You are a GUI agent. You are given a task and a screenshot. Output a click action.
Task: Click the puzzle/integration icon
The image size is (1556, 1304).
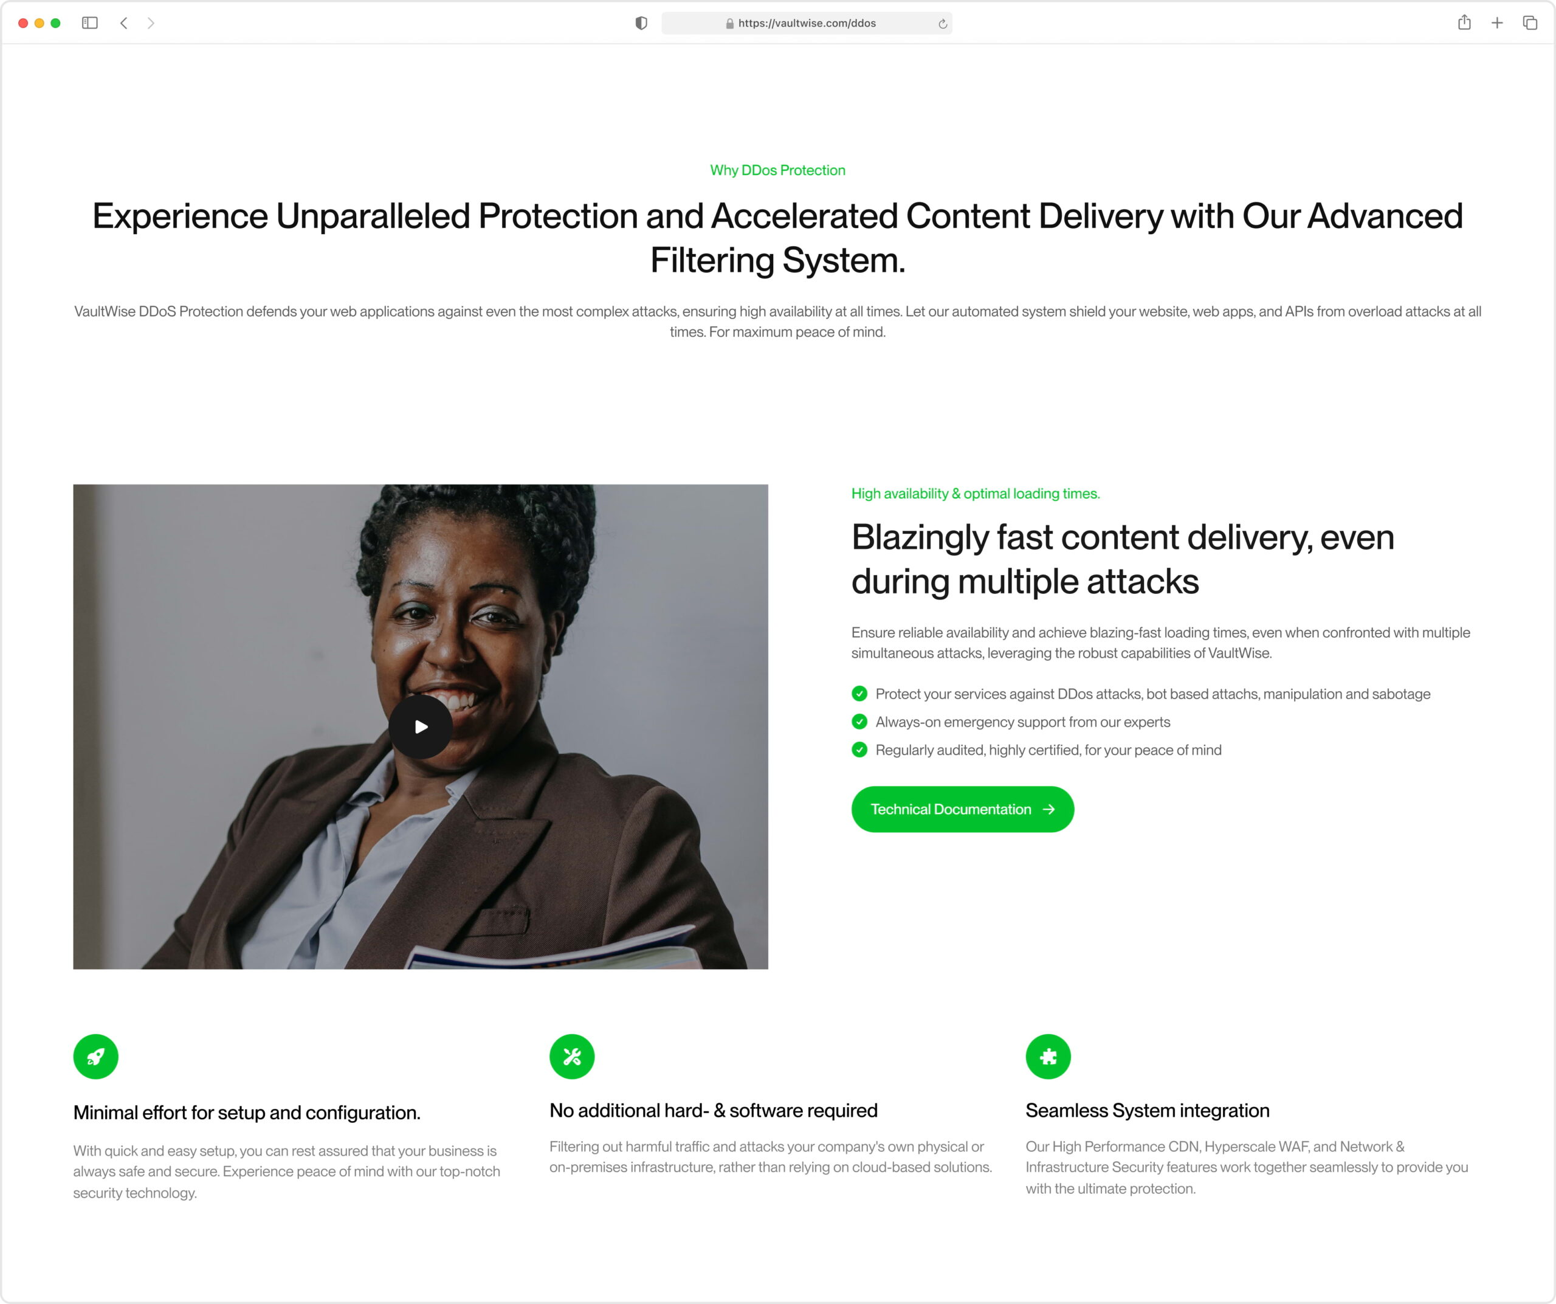1049,1057
